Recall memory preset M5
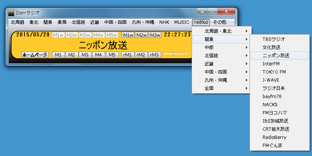This screenshot has height=156, width=312. point(112,55)
